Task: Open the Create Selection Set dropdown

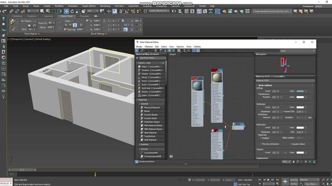Action: pos(159,11)
